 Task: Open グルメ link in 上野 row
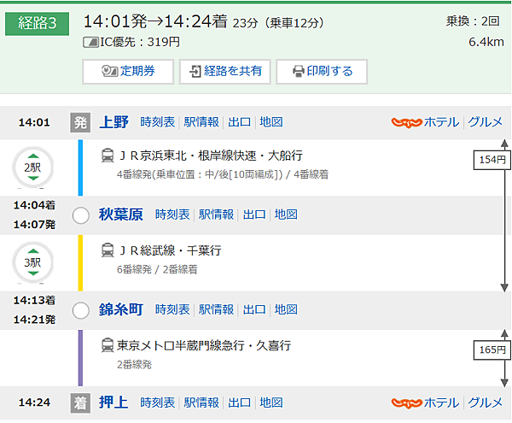[x=486, y=122]
